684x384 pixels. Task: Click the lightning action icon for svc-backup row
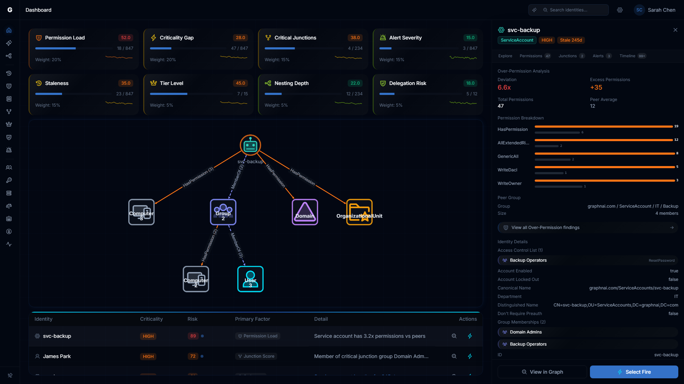point(470,336)
